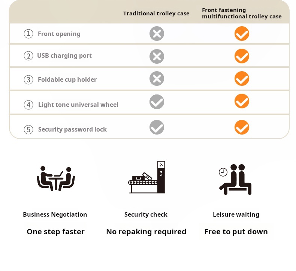Screen dimensions: 296x271
Task: Click gray checkmark for Light tone universal wheel
Action: [x=157, y=102]
